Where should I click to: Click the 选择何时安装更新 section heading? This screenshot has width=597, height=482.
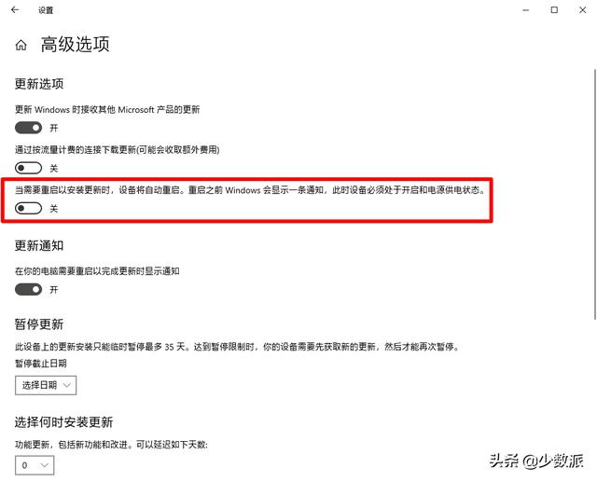point(63,422)
